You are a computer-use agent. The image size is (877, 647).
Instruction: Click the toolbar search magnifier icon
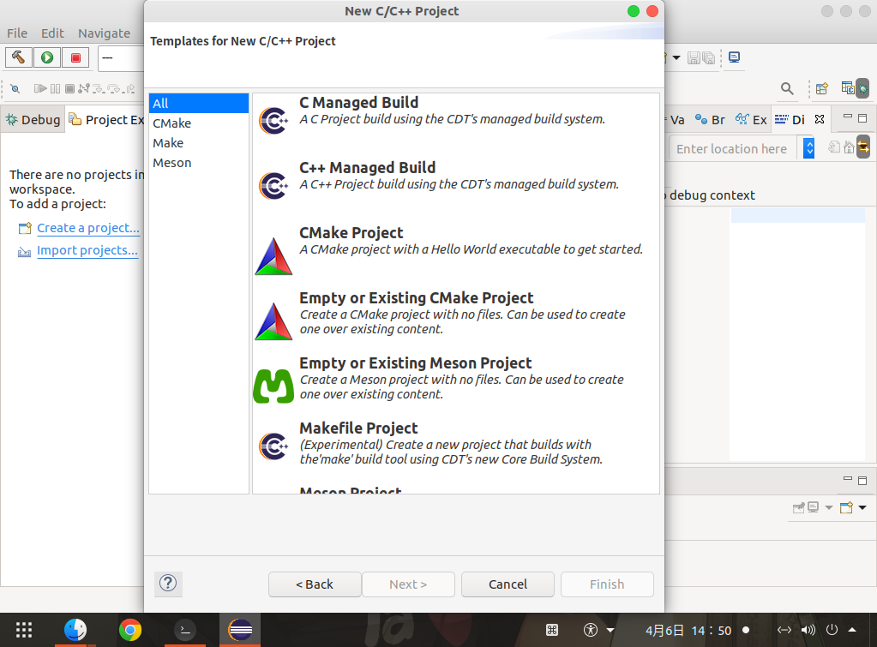click(787, 88)
